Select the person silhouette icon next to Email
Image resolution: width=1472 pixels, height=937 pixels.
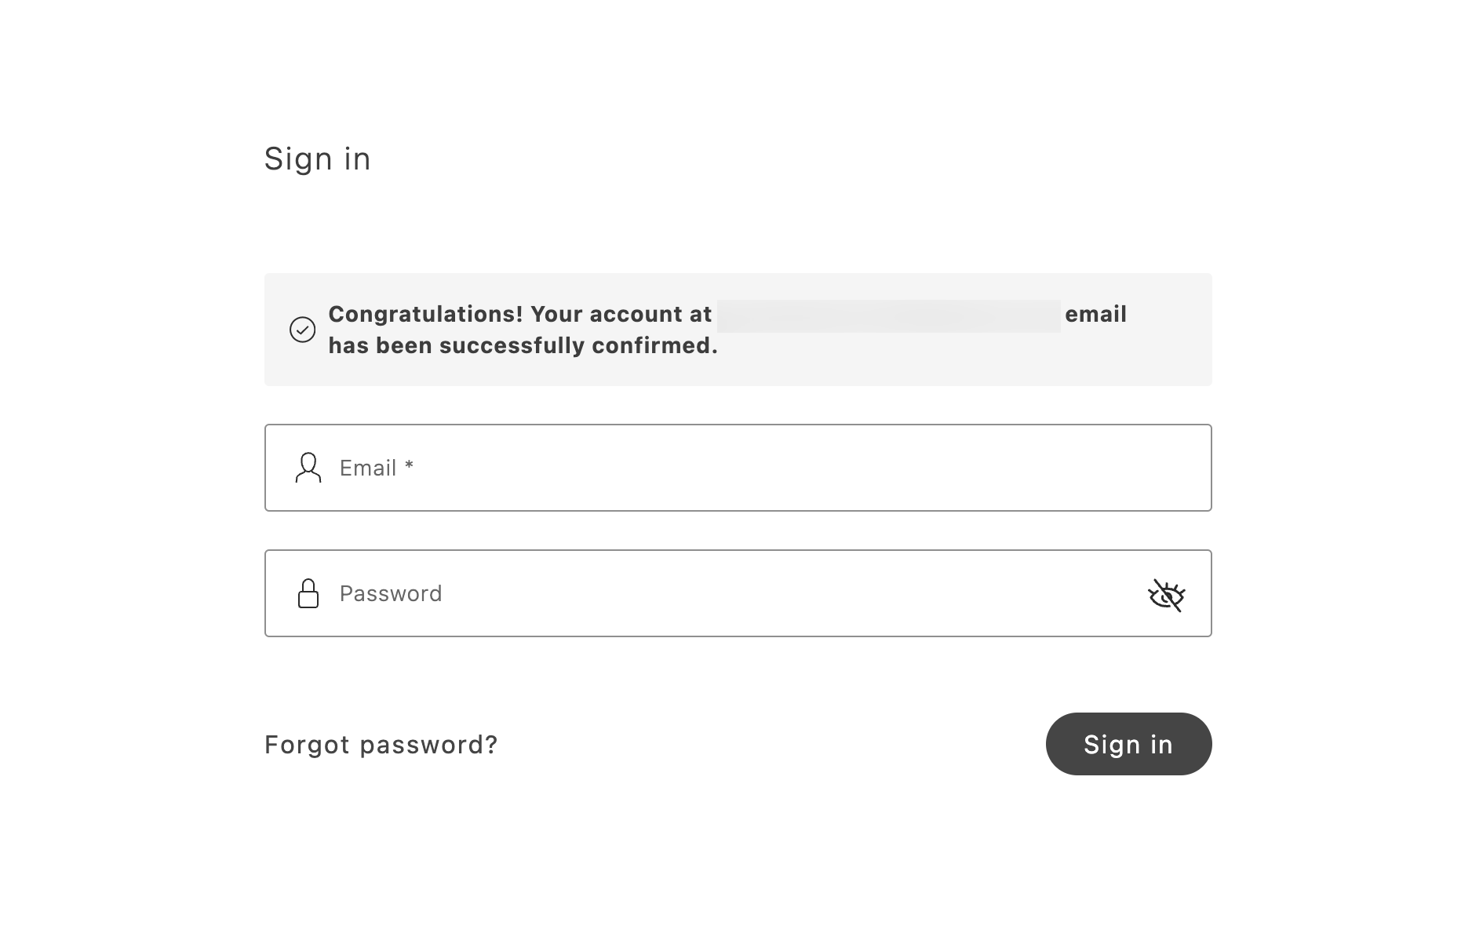point(308,468)
